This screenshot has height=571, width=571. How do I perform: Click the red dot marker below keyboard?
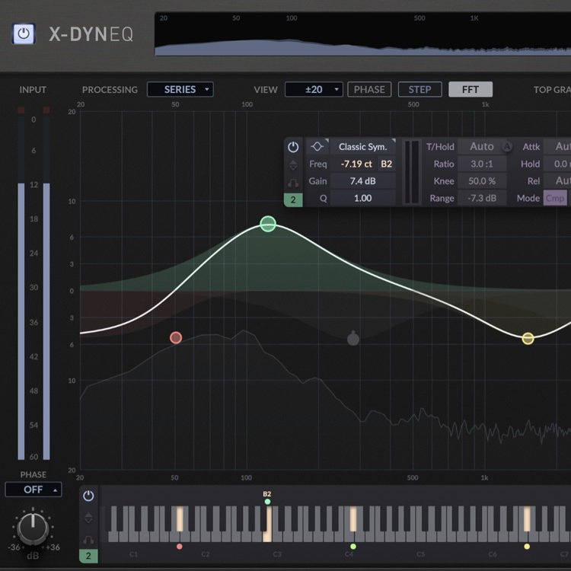point(179,546)
